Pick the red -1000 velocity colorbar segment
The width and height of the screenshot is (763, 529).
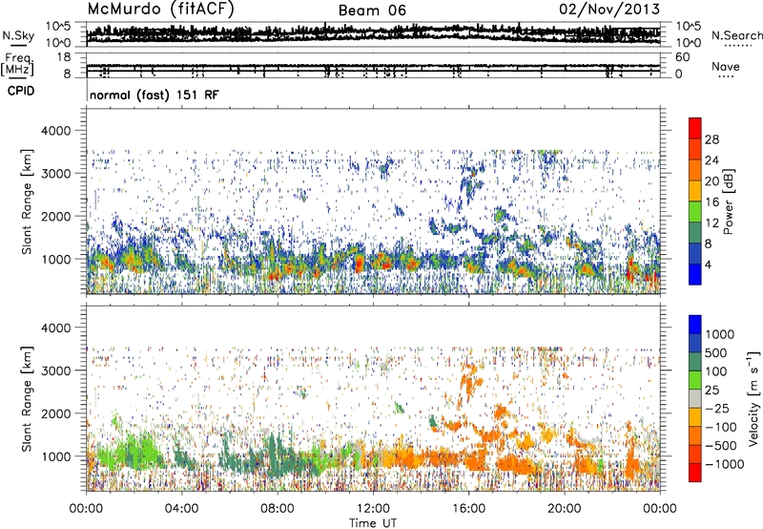[695, 473]
